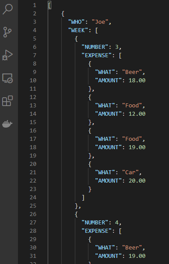Click line number 25 in the gutter
This screenshot has height=264, width=169.
pos(33,206)
